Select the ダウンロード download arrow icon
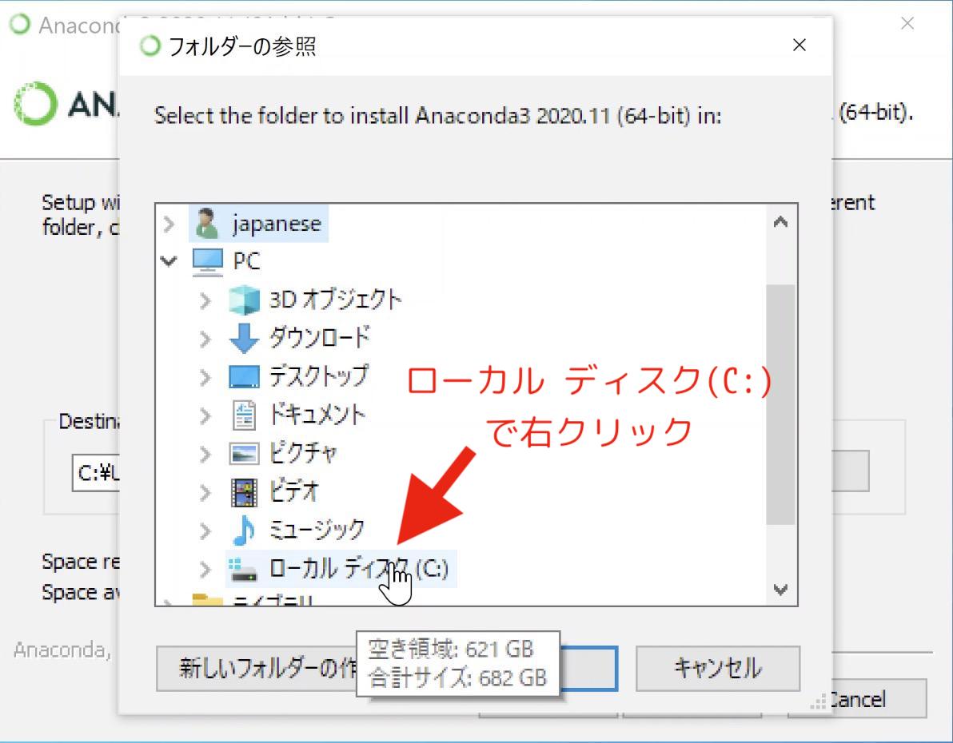The height and width of the screenshot is (743, 953). [x=245, y=338]
